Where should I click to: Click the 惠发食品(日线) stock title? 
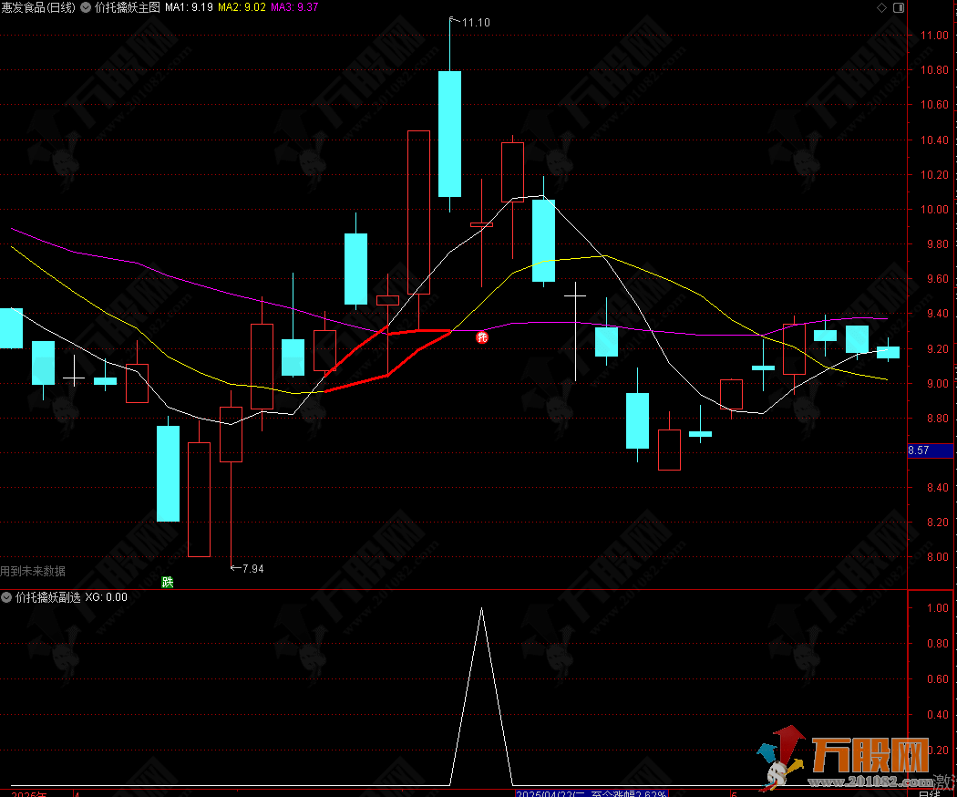(38, 6)
